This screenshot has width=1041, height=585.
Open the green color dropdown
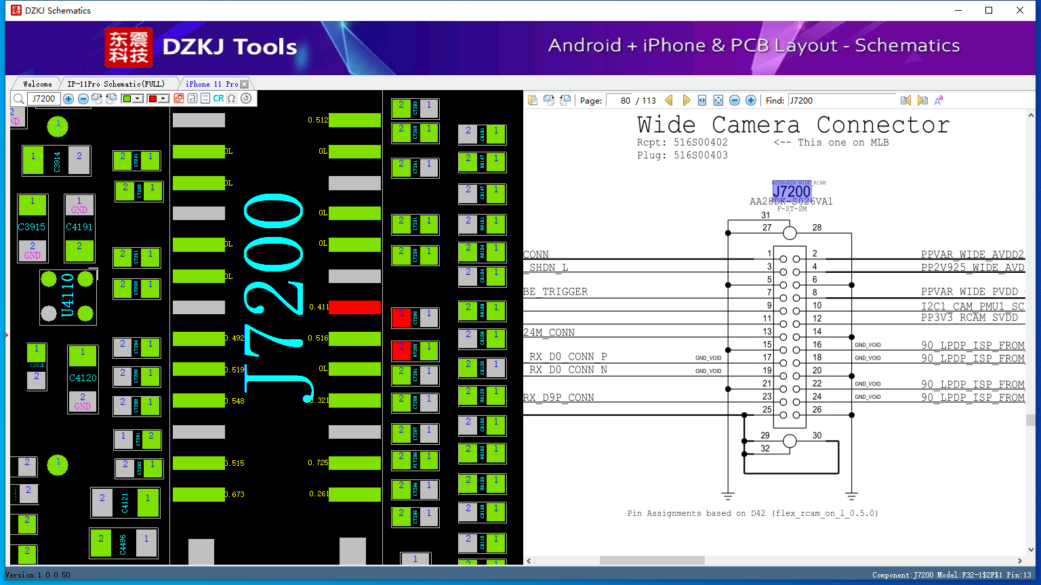[x=138, y=99]
